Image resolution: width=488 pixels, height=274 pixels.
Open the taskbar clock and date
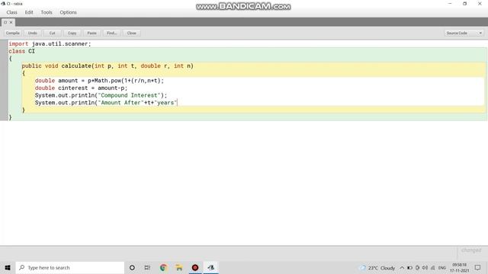(459, 268)
